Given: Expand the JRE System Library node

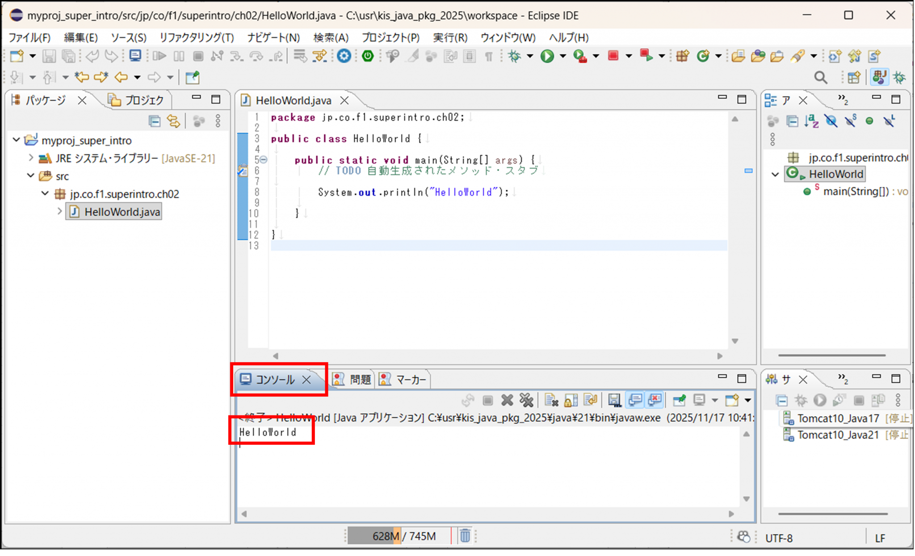Looking at the screenshot, I should [31, 158].
